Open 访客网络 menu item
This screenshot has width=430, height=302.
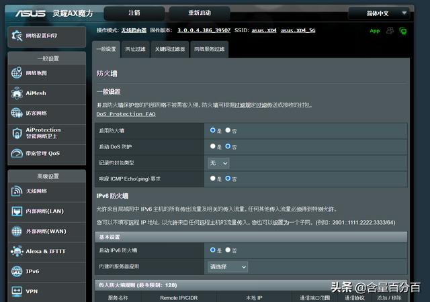(x=47, y=113)
